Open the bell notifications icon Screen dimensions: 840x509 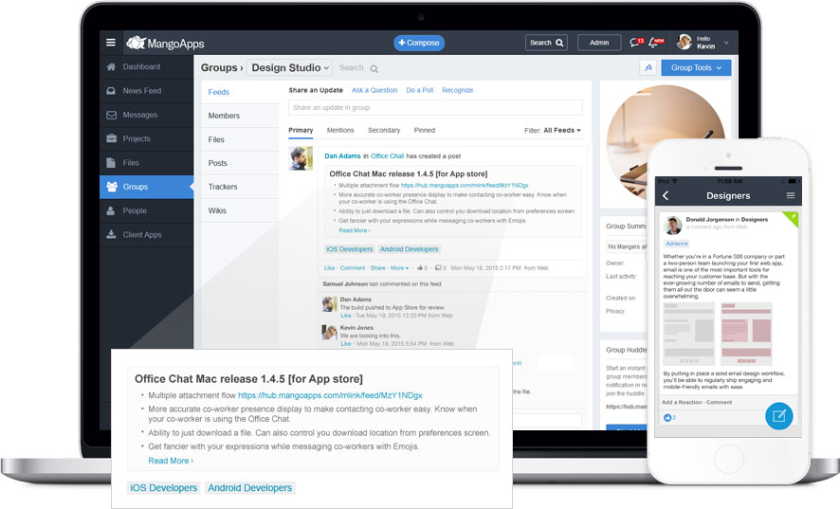[x=655, y=42]
